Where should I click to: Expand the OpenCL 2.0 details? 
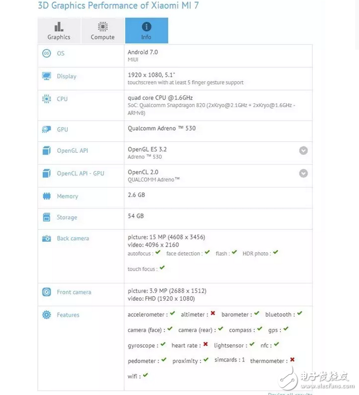(303, 173)
